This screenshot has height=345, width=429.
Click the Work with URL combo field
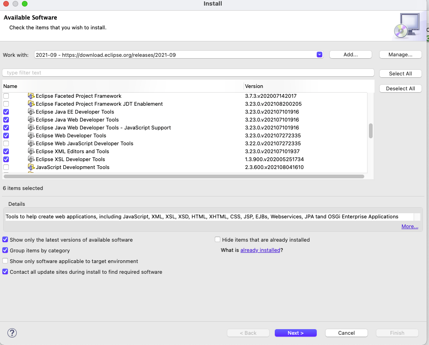coord(179,54)
